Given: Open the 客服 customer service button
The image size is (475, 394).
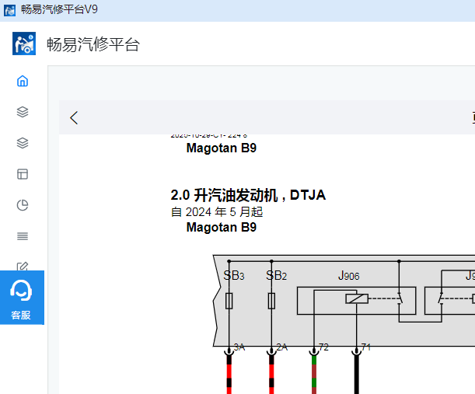Looking at the screenshot, I should (x=22, y=298).
